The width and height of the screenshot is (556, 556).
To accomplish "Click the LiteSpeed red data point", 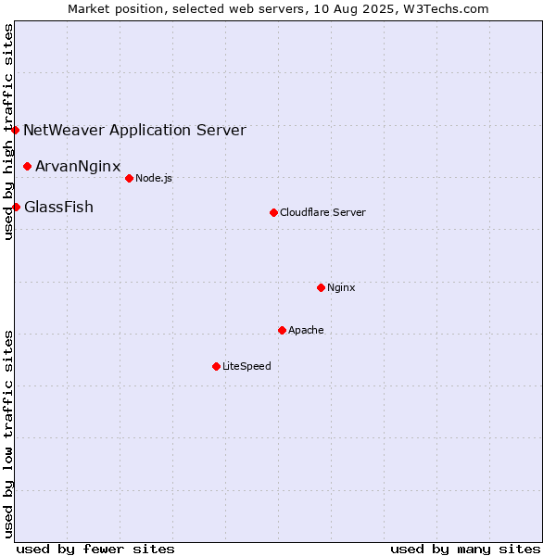I will tap(216, 366).
